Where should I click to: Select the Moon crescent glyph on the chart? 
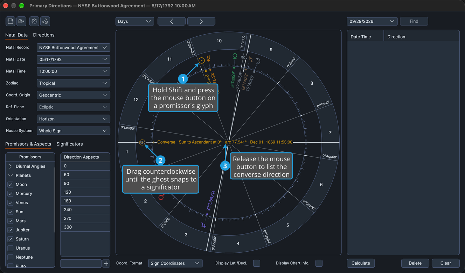click(258, 62)
